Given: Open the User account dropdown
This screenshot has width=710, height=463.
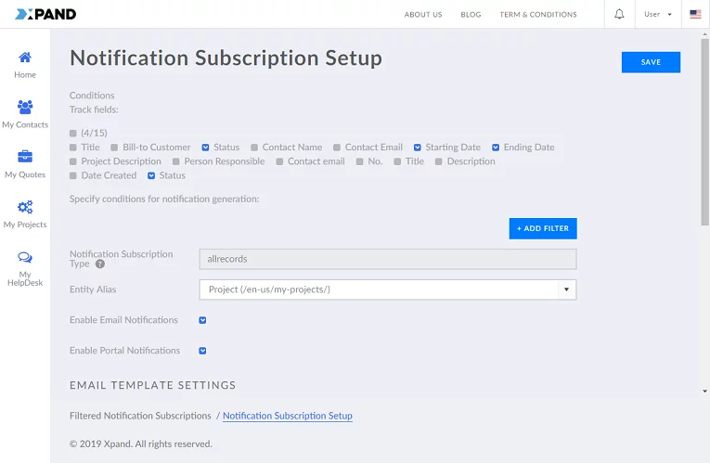Looking at the screenshot, I should (658, 14).
